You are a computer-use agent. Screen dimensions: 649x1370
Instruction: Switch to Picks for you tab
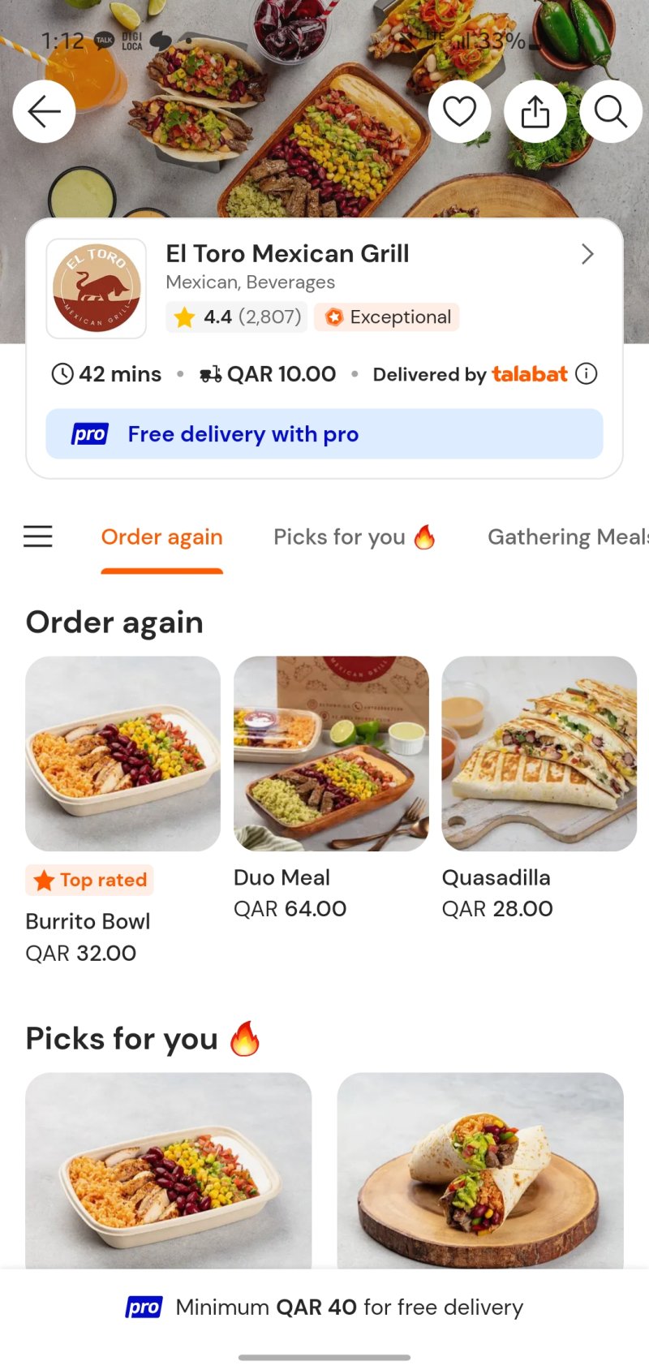[x=354, y=537]
